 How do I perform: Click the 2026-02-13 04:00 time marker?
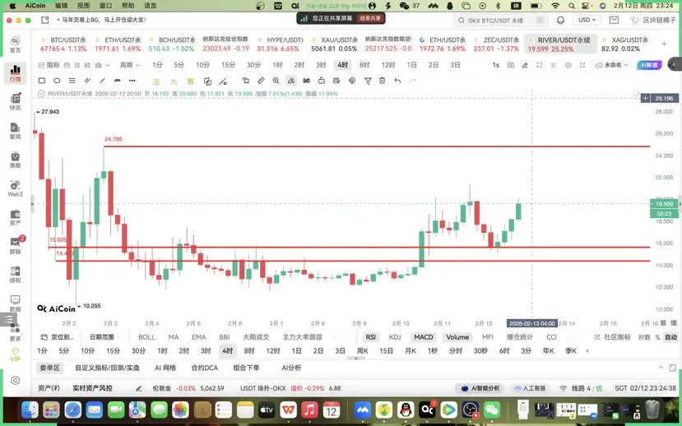[532, 323]
